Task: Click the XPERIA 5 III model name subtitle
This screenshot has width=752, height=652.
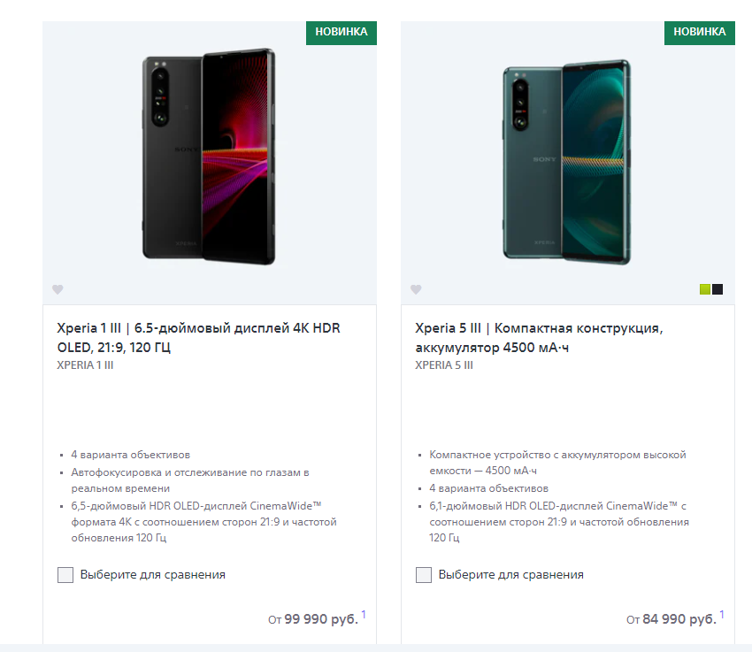Action: tap(444, 365)
